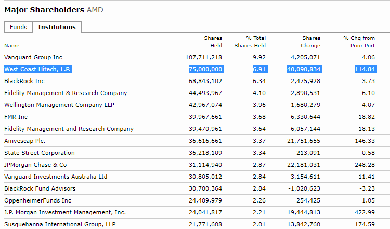Viewport: 390px width, 229px height.
Task: Select the FMR Inc shareholder
Action: tap(16, 117)
